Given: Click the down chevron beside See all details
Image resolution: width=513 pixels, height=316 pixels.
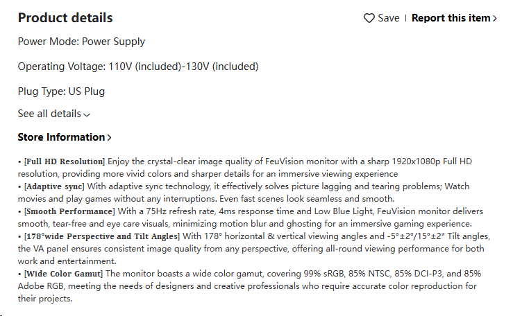Looking at the screenshot, I should [x=87, y=114].
